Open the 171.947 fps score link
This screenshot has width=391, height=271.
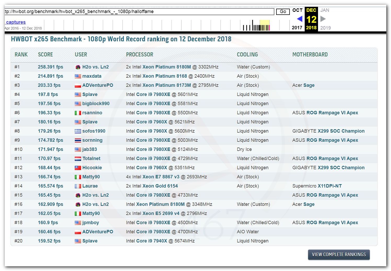click(x=50, y=149)
